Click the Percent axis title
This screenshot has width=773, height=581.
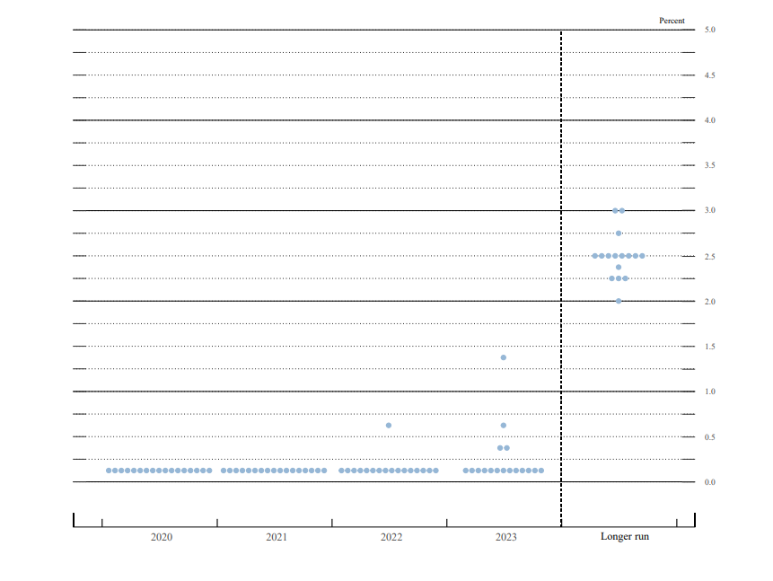tap(672, 21)
